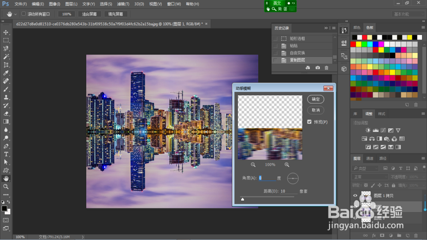
Task: Click the foreground color swatch
Action: click(4, 208)
